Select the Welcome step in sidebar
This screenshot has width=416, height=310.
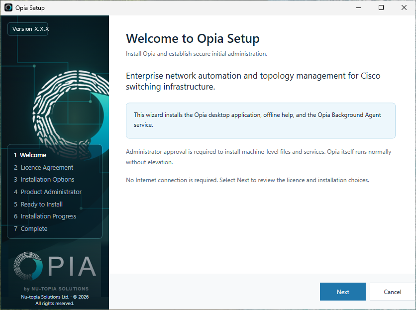[x=30, y=155]
